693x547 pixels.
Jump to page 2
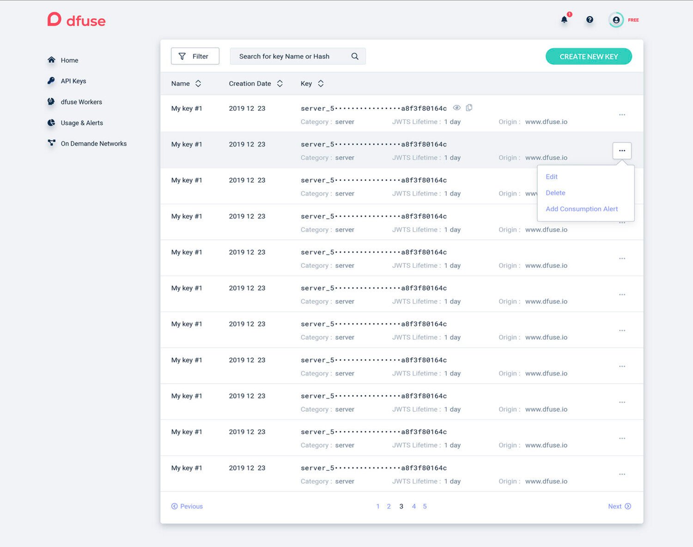[x=389, y=506]
